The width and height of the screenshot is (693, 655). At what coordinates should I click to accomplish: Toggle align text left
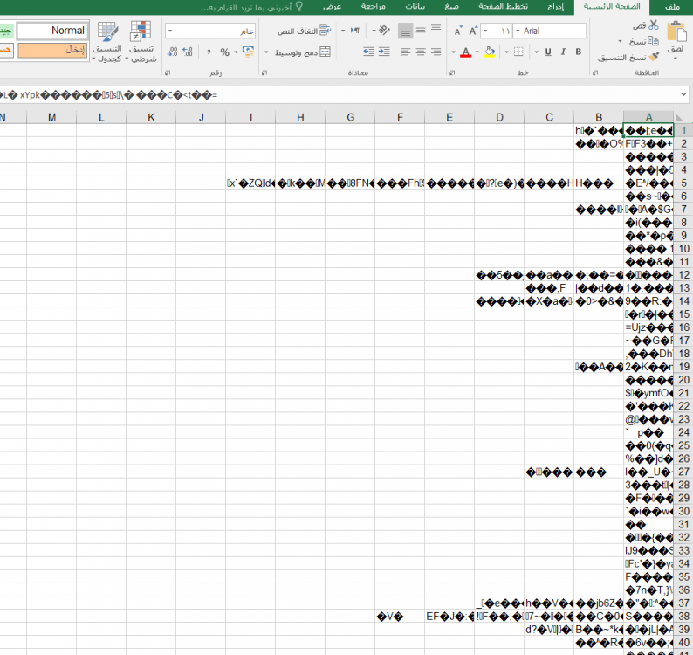pos(405,52)
